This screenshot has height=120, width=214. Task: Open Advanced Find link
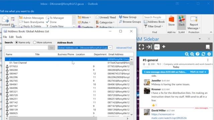124,48
